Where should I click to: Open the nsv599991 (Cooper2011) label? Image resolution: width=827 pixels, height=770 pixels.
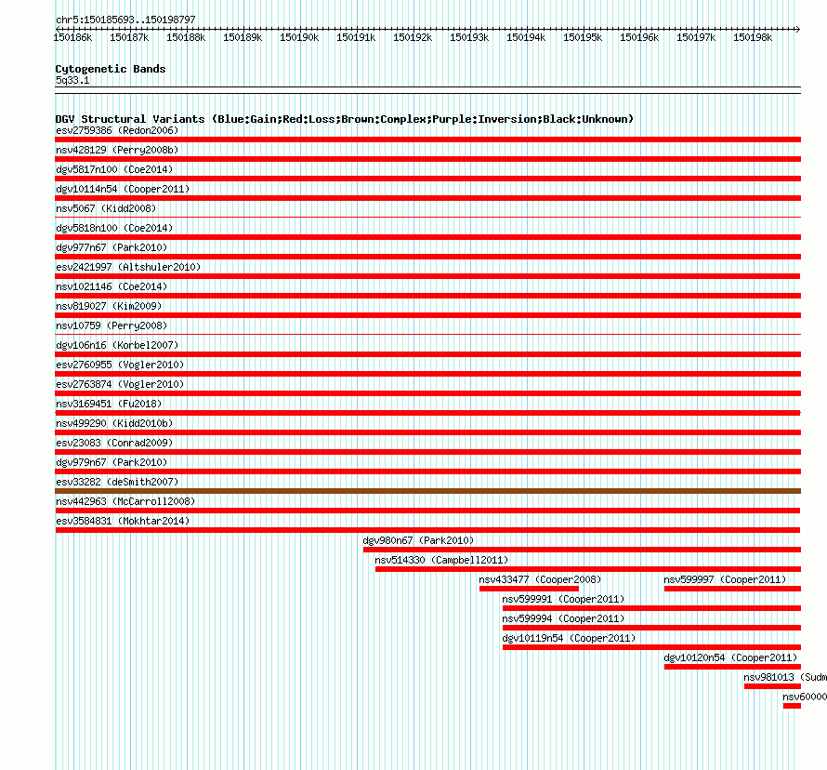click(563, 599)
